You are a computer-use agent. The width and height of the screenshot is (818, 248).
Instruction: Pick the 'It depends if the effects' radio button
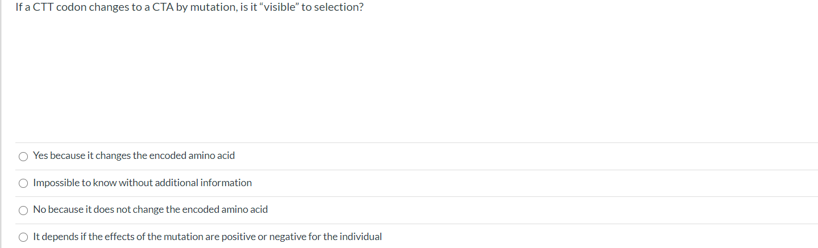(23, 237)
